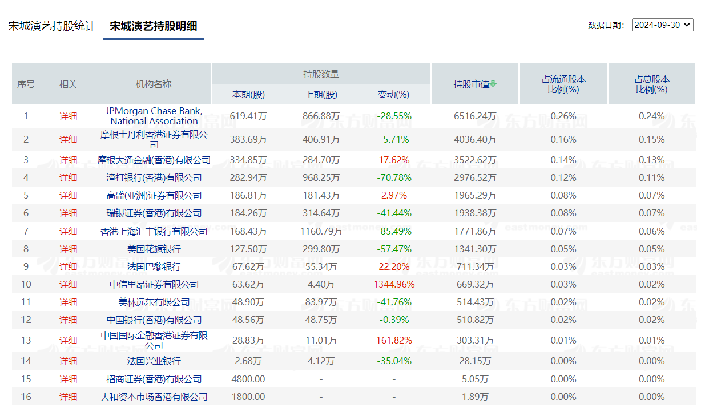
Task: Open 详细 link for 渣打银行(香港)有限公司
Action: pyautogui.click(x=68, y=177)
